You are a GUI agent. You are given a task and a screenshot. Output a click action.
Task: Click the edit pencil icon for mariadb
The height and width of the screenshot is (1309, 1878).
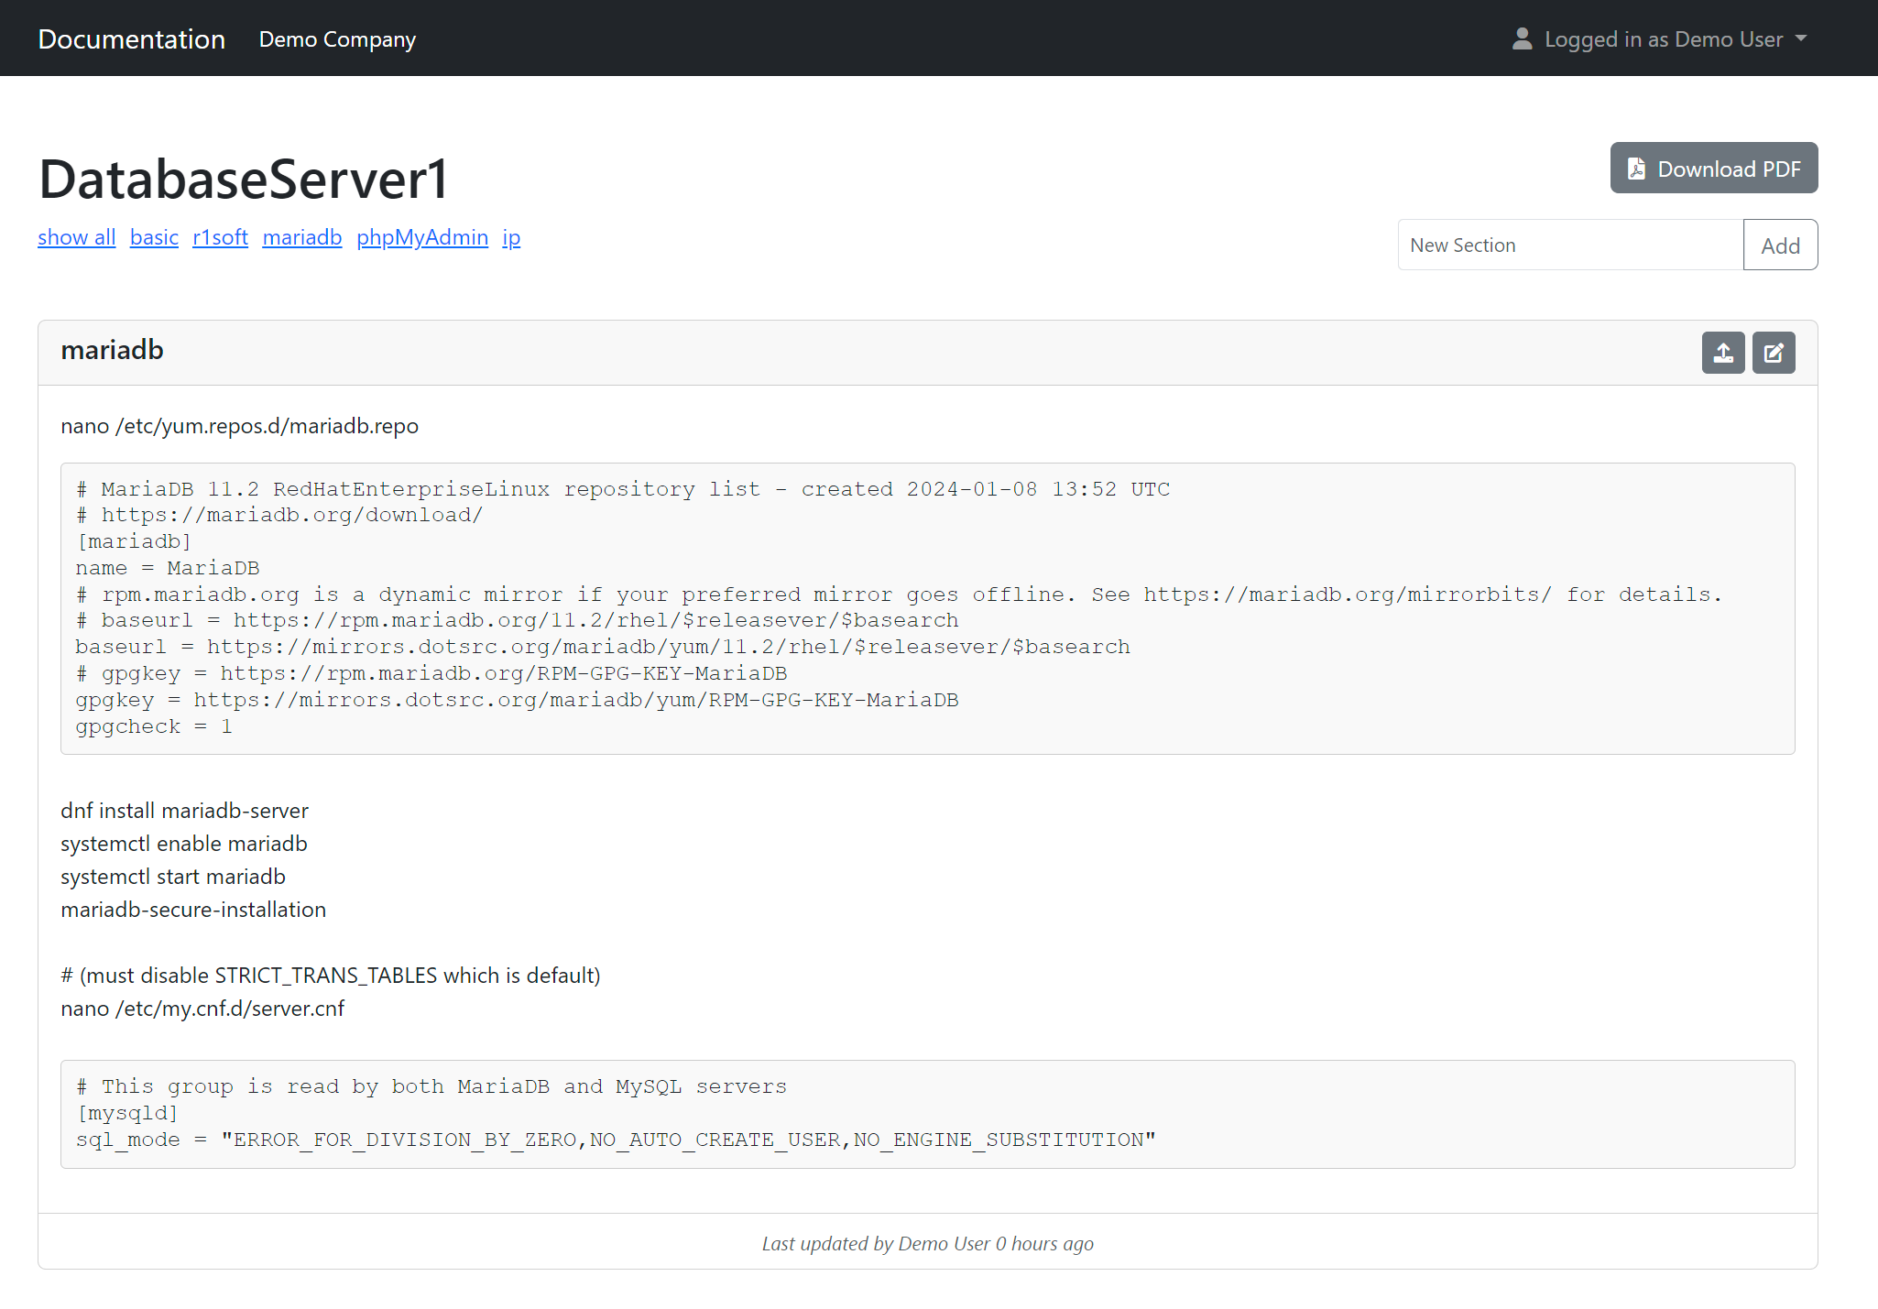click(1773, 353)
